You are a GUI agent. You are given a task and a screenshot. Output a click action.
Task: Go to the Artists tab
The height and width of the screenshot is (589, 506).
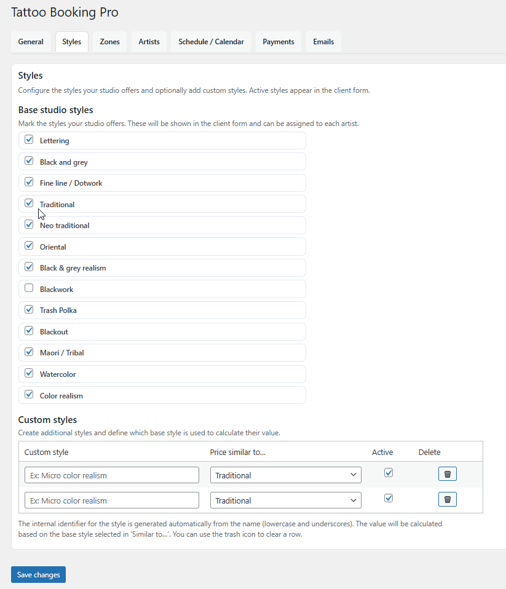tap(149, 42)
